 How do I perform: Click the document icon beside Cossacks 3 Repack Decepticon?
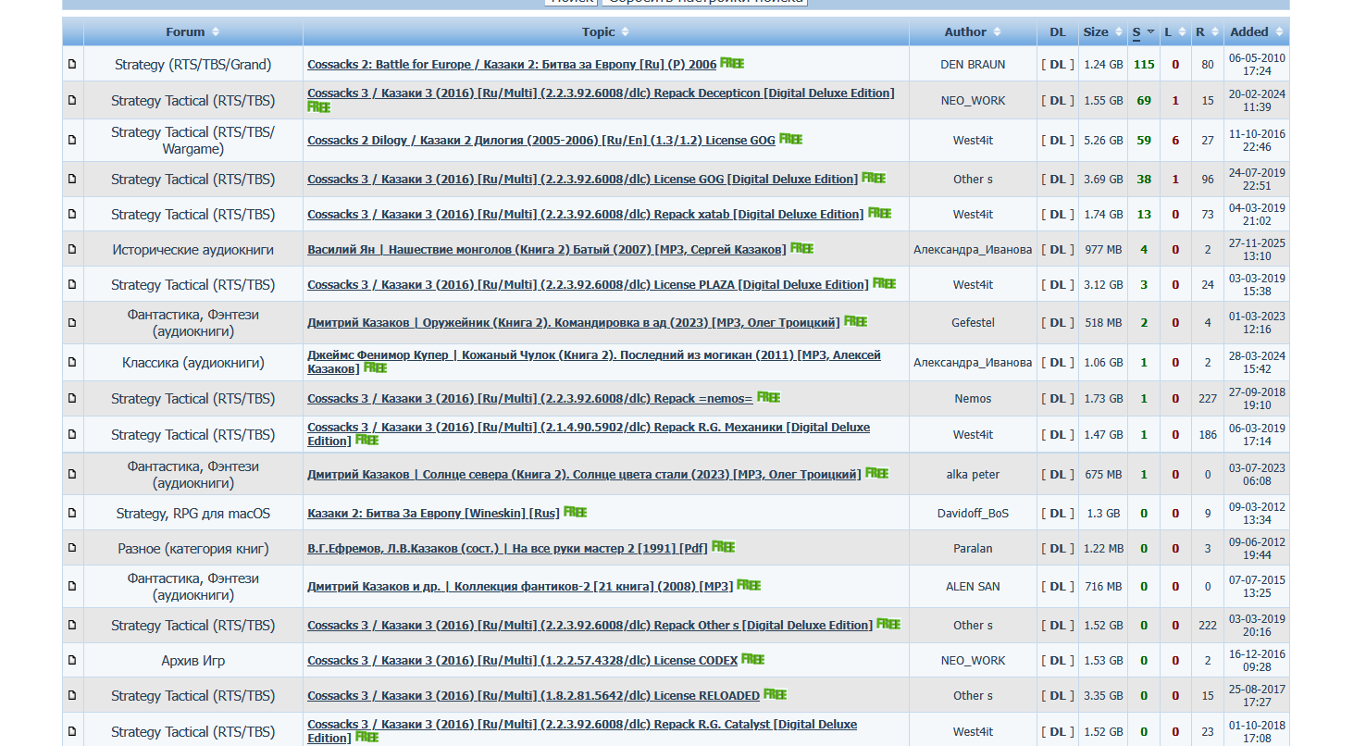click(x=72, y=100)
